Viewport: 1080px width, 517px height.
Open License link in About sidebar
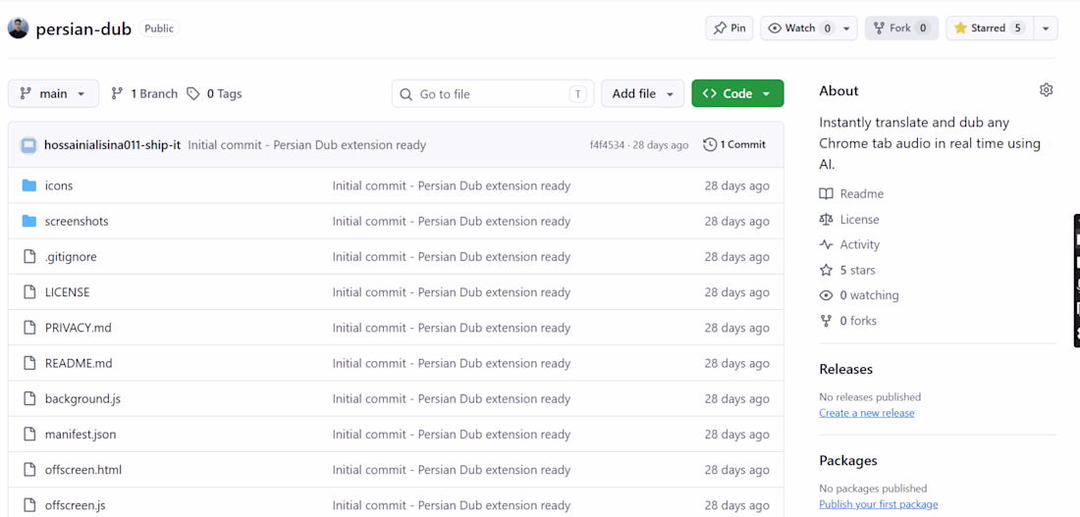tap(849, 220)
